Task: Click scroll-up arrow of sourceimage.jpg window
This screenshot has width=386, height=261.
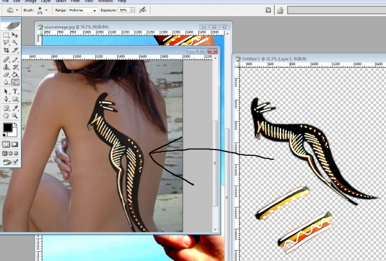Action: pyautogui.click(x=227, y=33)
